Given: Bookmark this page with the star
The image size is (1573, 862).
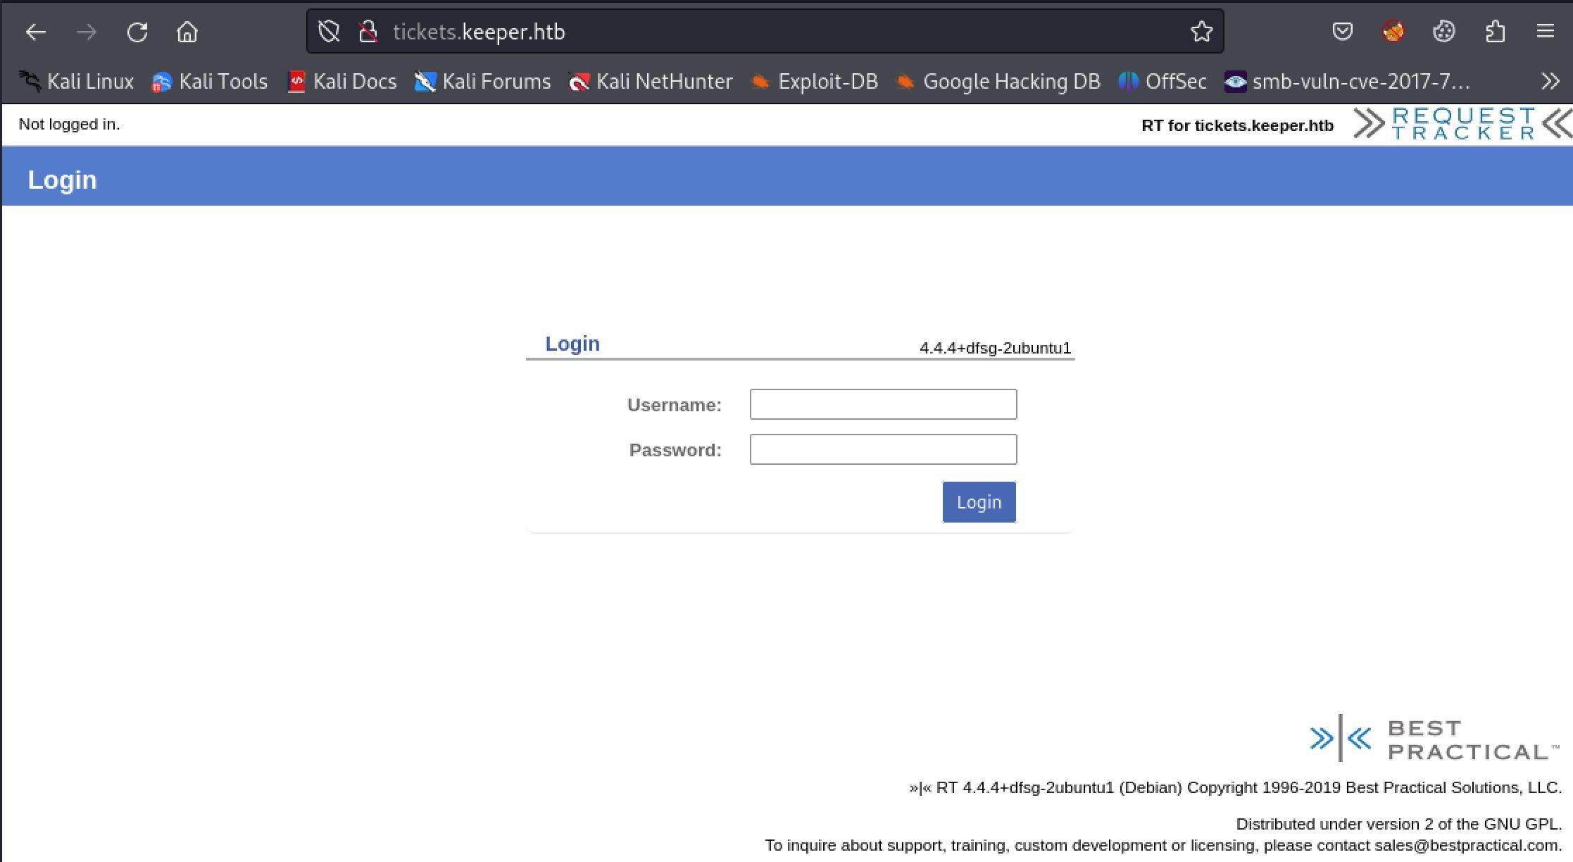Looking at the screenshot, I should [x=1201, y=32].
